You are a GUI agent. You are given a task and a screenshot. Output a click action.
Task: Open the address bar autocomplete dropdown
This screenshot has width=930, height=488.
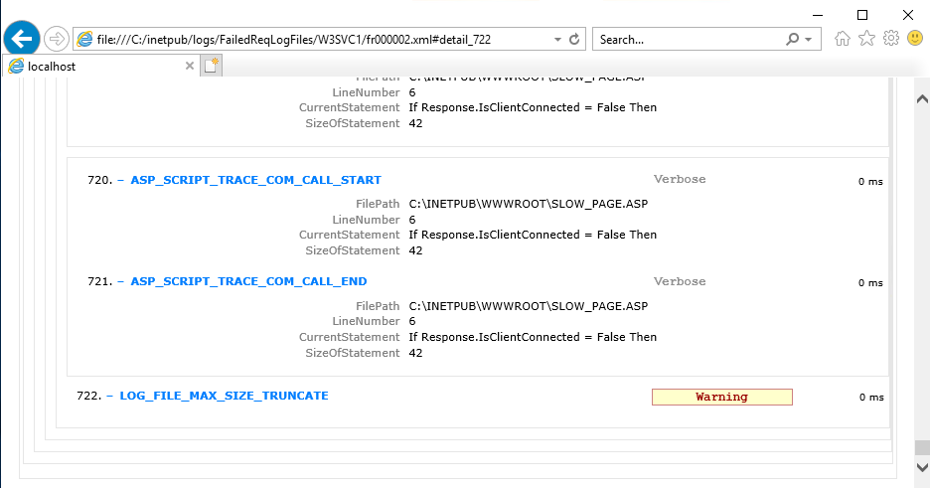557,39
